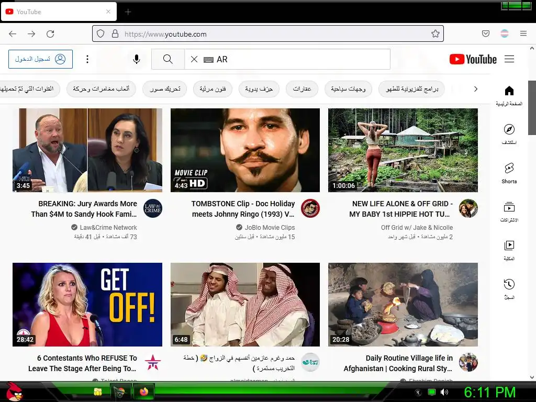Open Explore compass in the sidebar

coord(509,135)
